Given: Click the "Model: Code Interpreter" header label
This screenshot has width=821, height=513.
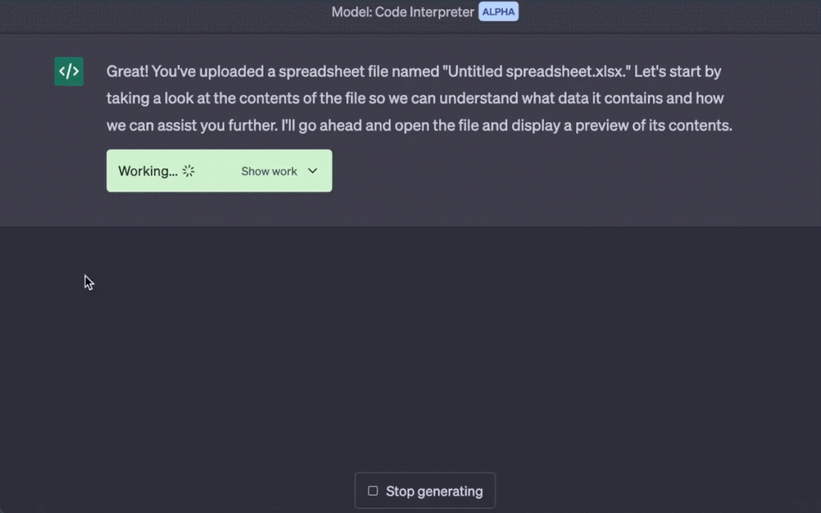Looking at the screenshot, I should pyautogui.click(x=403, y=12).
